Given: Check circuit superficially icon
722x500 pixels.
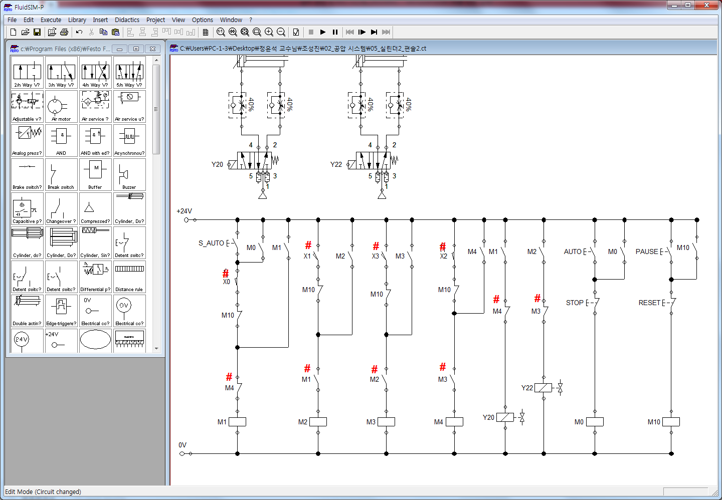Looking at the screenshot, I should (x=296, y=32).
